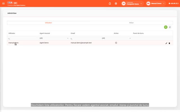Edit the manual.demo user row
This screenshot has width=180, height=112.
[x=166, y=43]
